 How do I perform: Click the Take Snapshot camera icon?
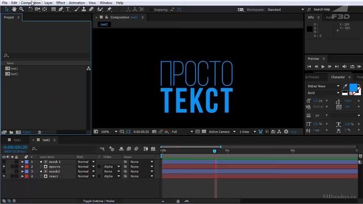click(154, 131)
